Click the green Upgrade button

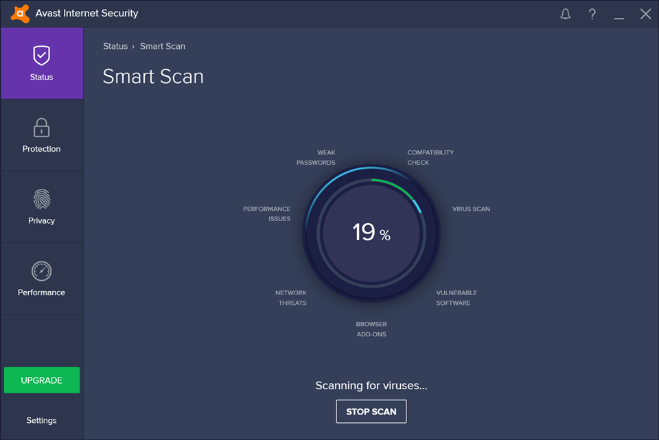point(41,380)
